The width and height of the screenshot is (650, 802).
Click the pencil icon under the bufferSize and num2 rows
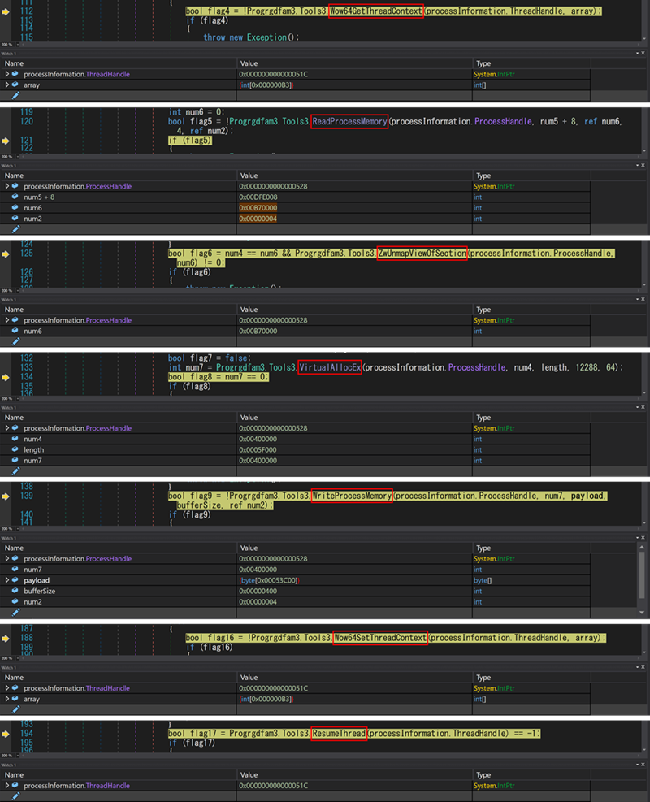(16, 612)
